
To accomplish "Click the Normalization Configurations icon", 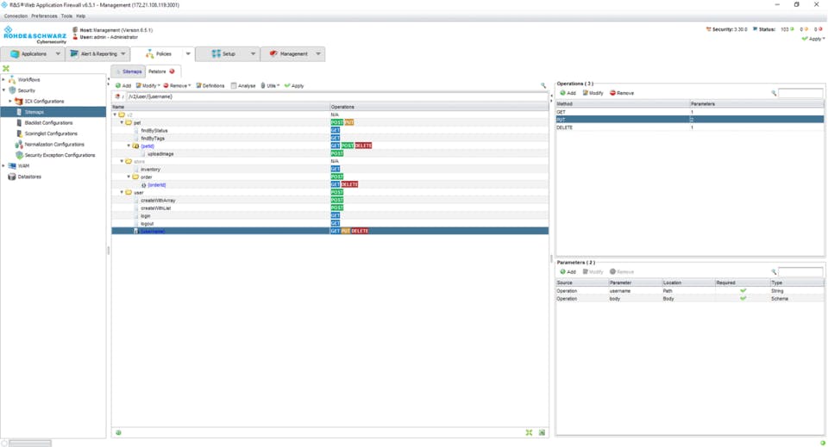I will [19, 145].
